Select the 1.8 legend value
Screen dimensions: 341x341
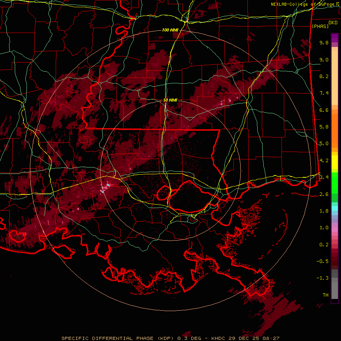[x=324, y=211]
